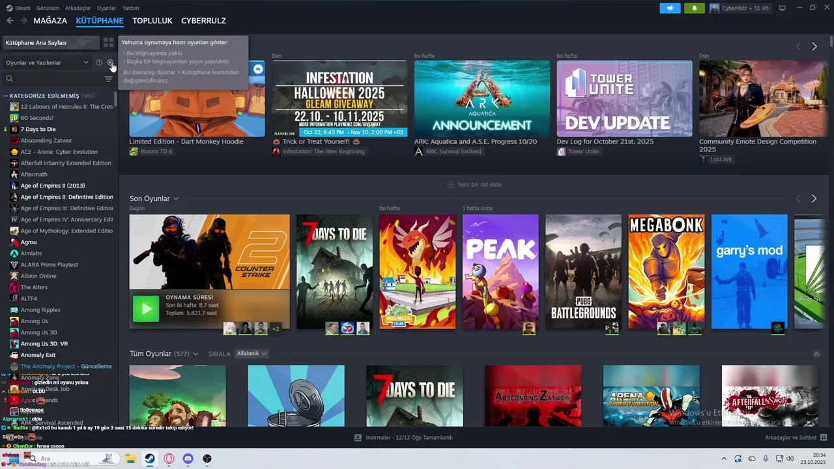
Task: Open advanced filter options icon beside search
Action: tap(109, 79)
